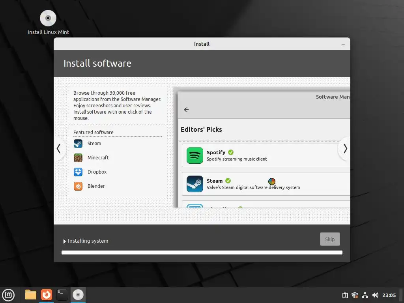Minimize the Install window
This screenshot has height=303, width=404.
(x=344, y=45)
